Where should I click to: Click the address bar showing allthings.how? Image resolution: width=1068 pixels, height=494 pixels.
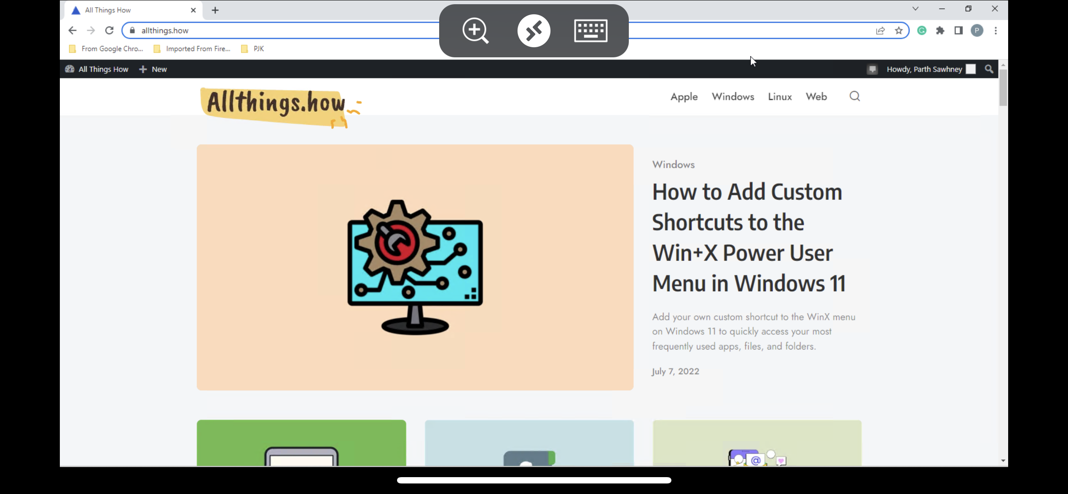515,30
